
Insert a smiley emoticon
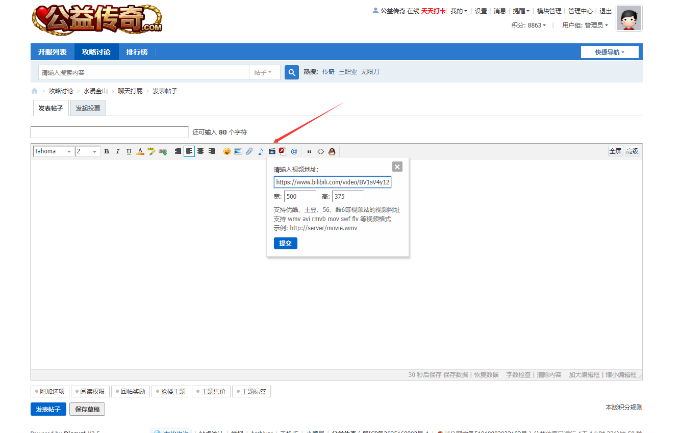pyautogui.click(x=226, y=151)
